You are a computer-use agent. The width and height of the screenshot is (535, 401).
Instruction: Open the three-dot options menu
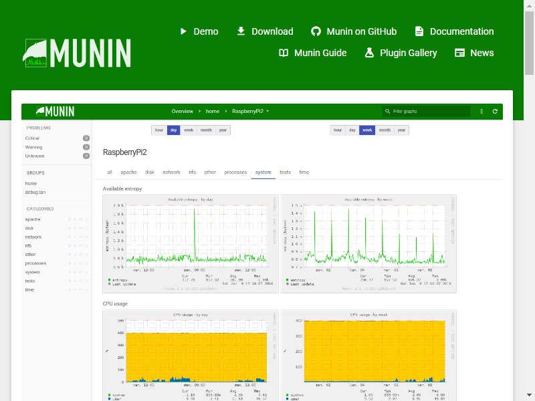pos(481,111)
